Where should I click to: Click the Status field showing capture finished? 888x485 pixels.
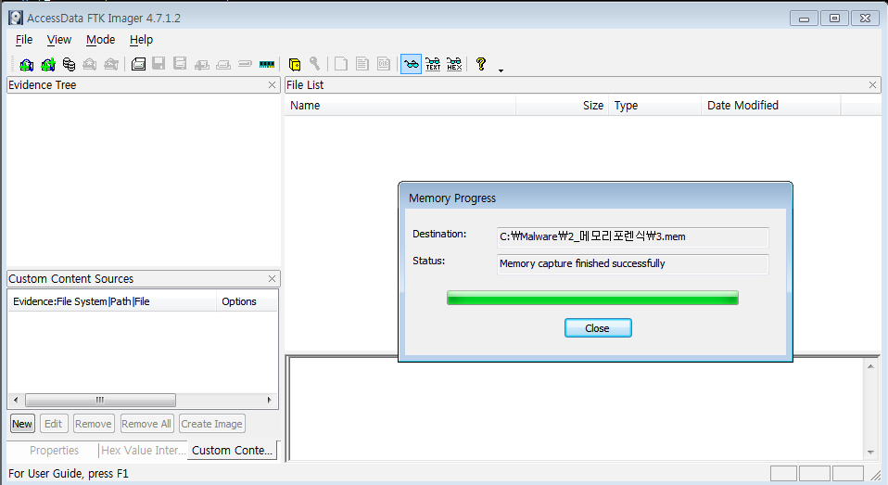pos(632,264)
